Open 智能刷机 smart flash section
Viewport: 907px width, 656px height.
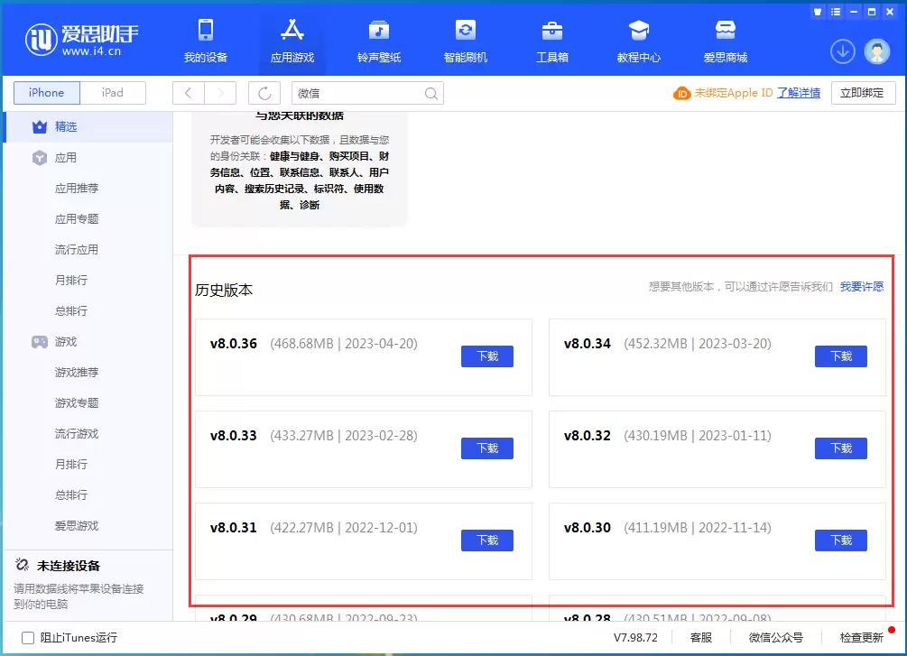click(465, 41)
